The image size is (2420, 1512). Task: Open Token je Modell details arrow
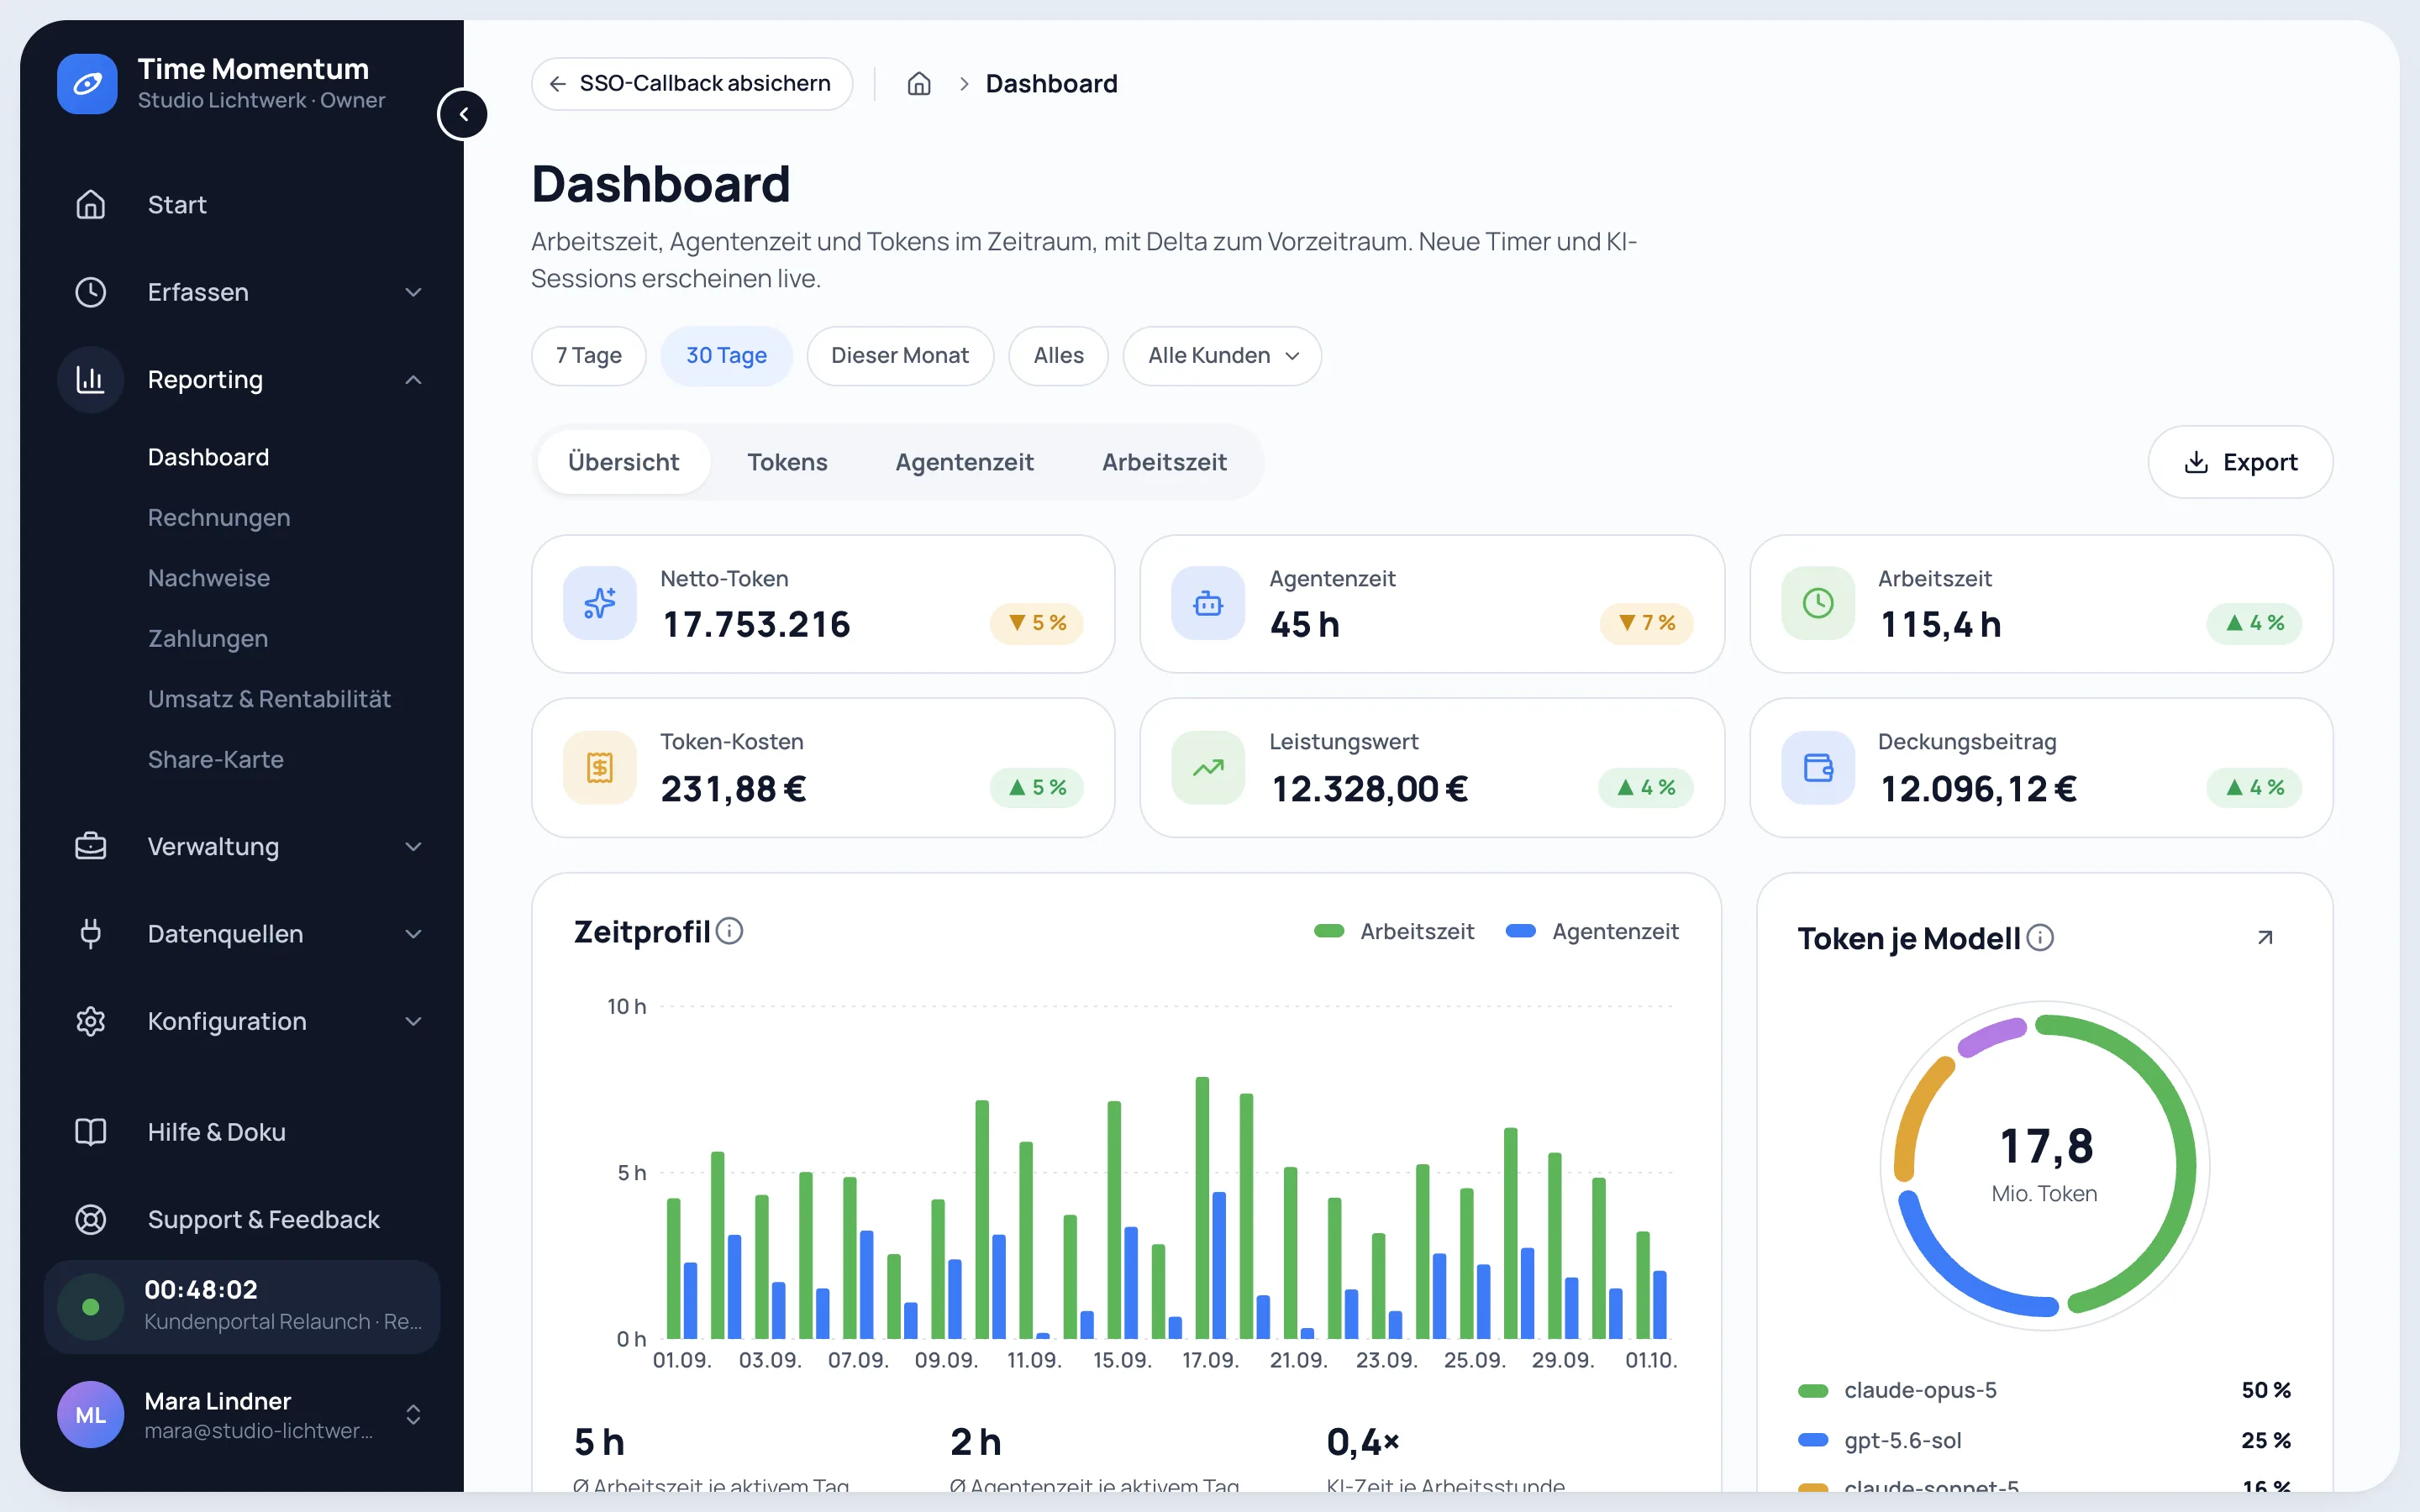tap(2265, 938)
